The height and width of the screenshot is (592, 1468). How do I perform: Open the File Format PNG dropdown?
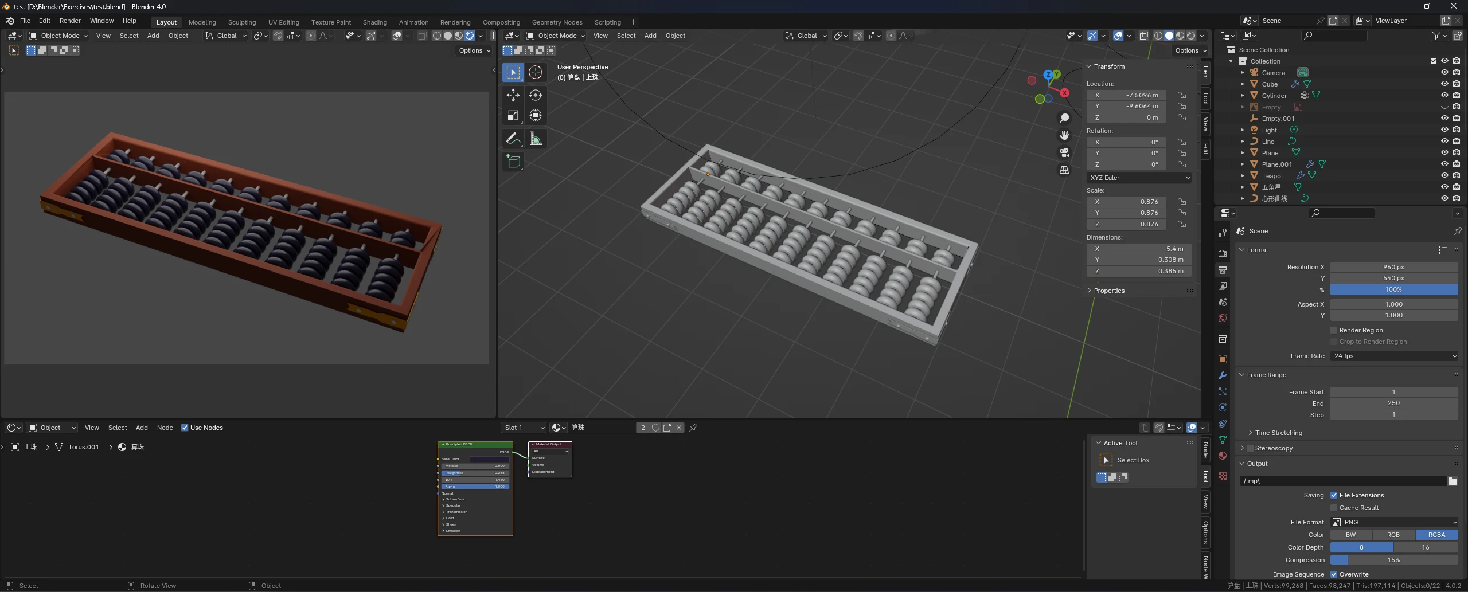click(x=1394, y=522)
